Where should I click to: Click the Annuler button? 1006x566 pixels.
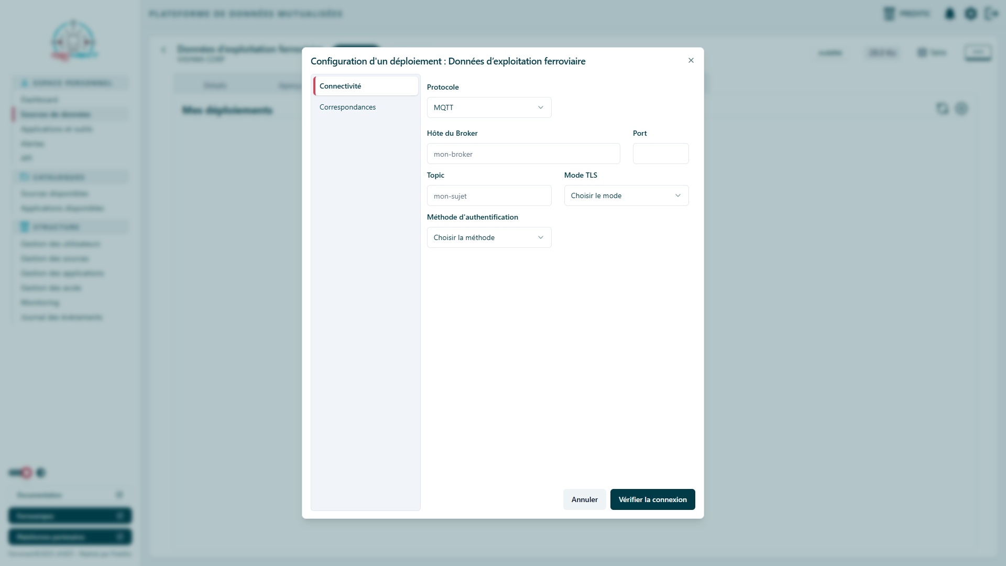pos(584,499)
